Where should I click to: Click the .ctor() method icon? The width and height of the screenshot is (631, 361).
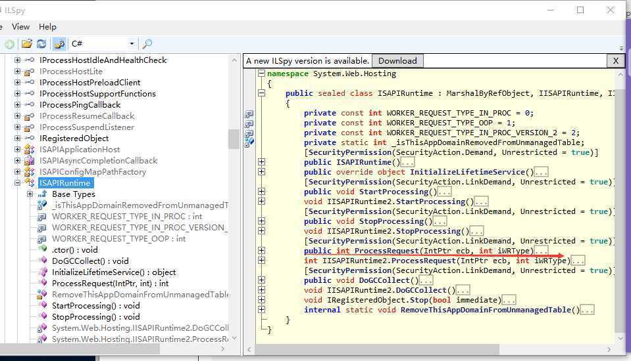(43, 249)
